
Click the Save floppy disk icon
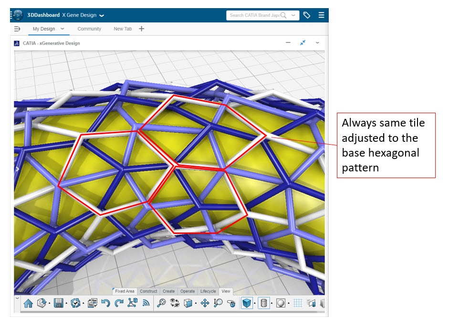pyautogui.click(x=58, y=303)
